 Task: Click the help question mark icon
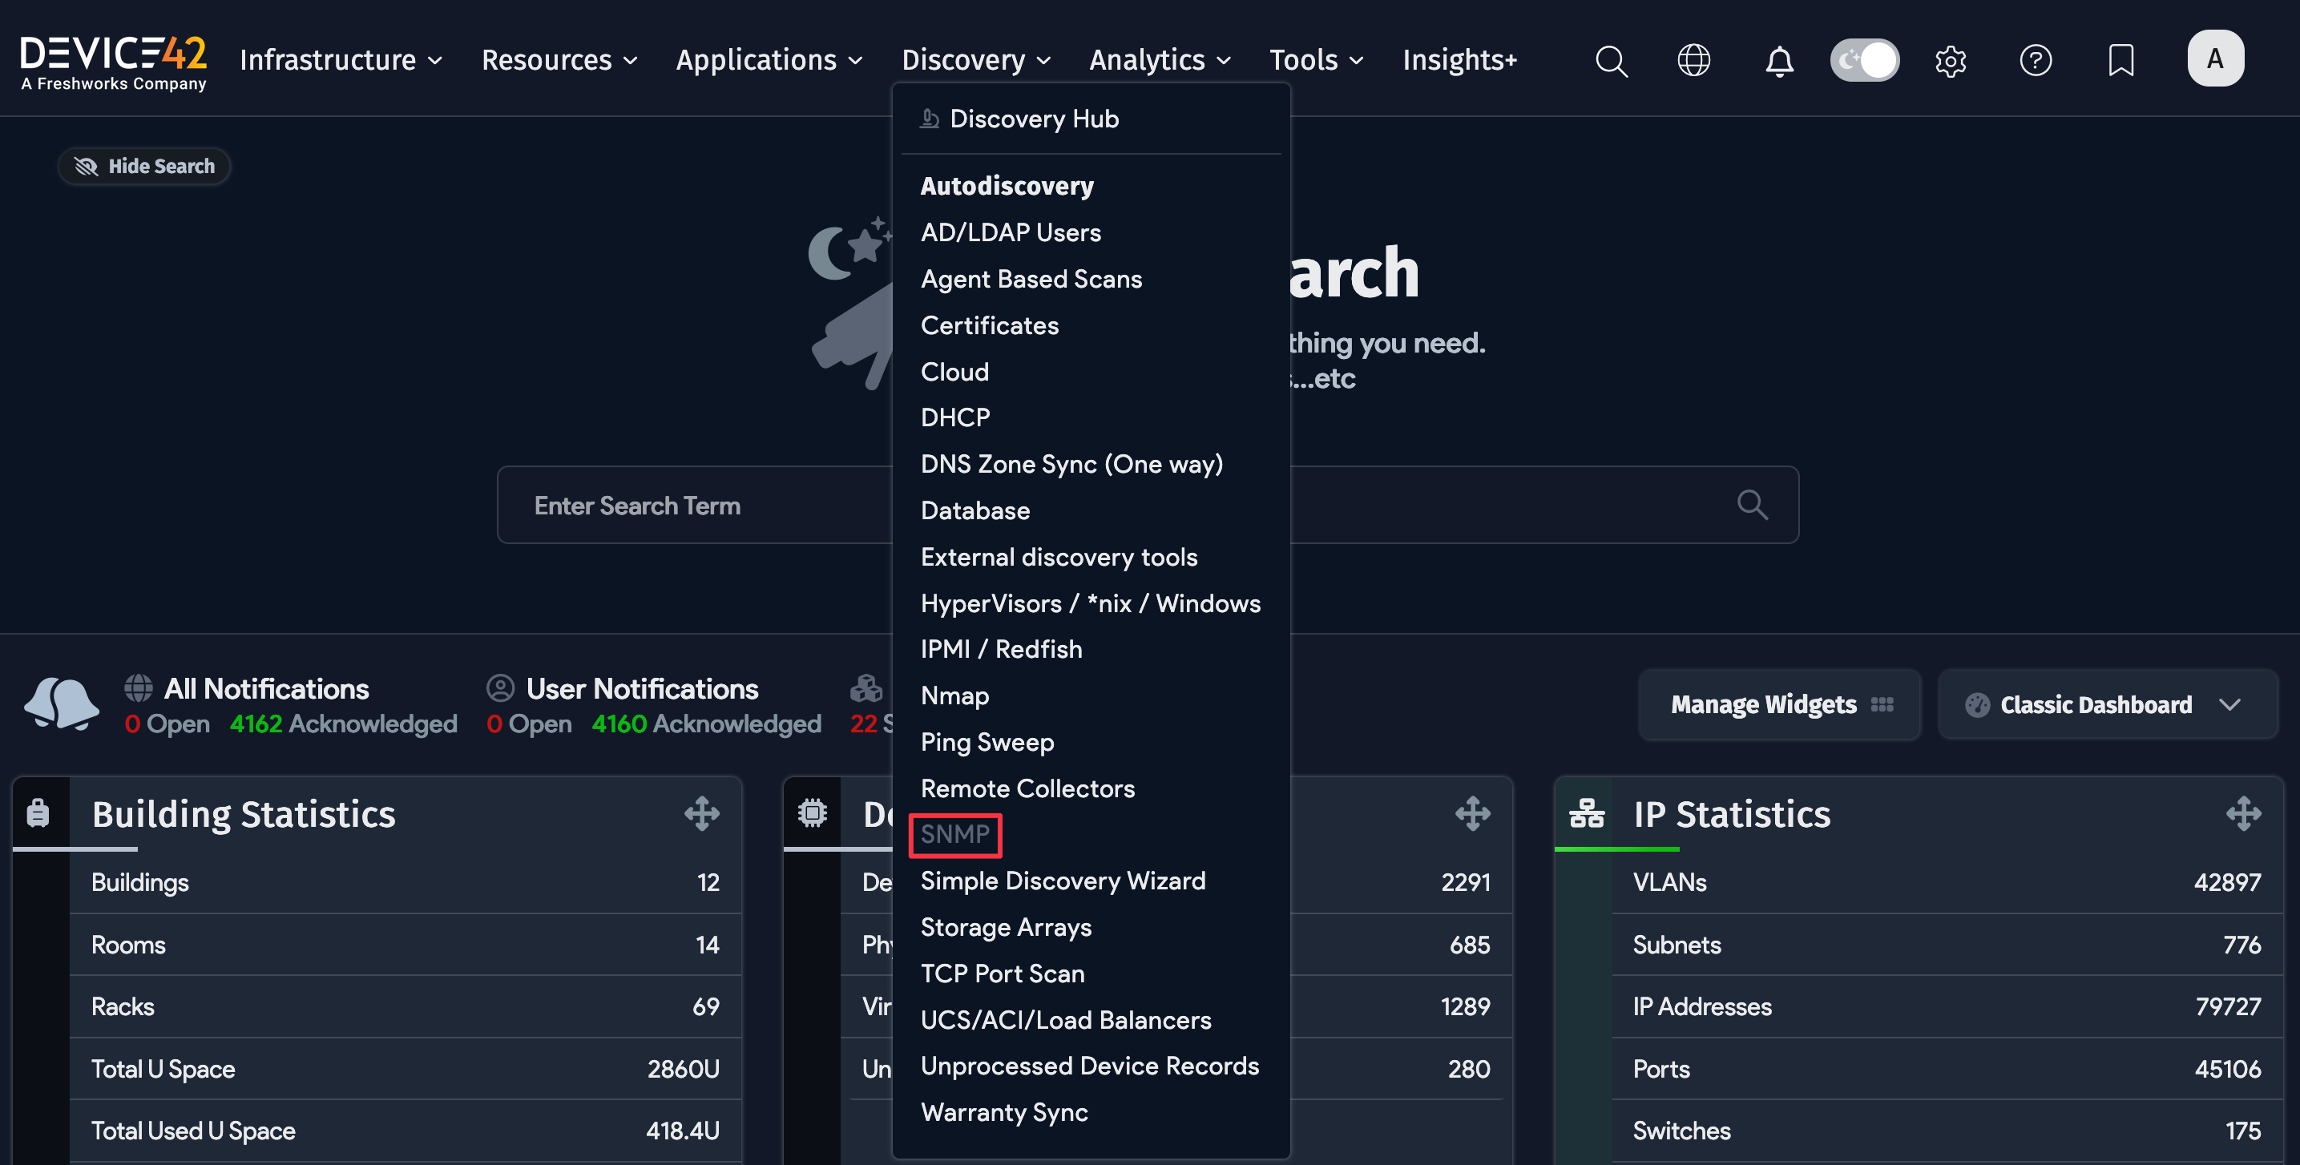click(2035, 61)
